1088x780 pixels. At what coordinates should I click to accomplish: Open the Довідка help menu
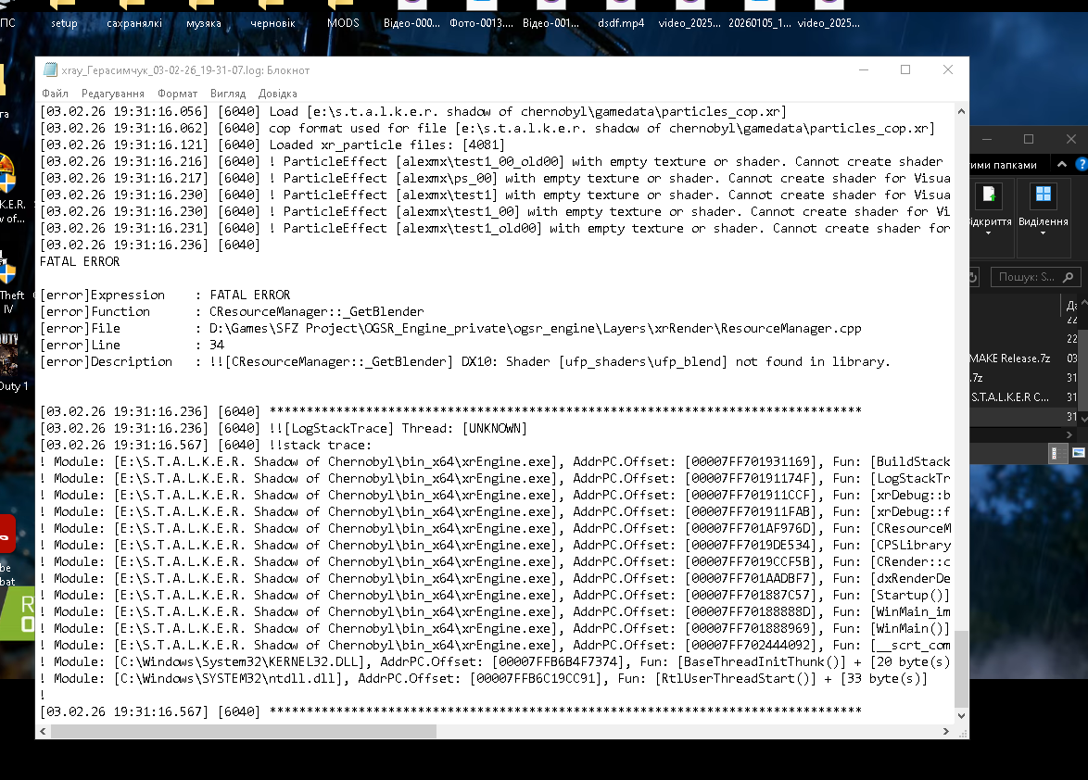[277, 94]
